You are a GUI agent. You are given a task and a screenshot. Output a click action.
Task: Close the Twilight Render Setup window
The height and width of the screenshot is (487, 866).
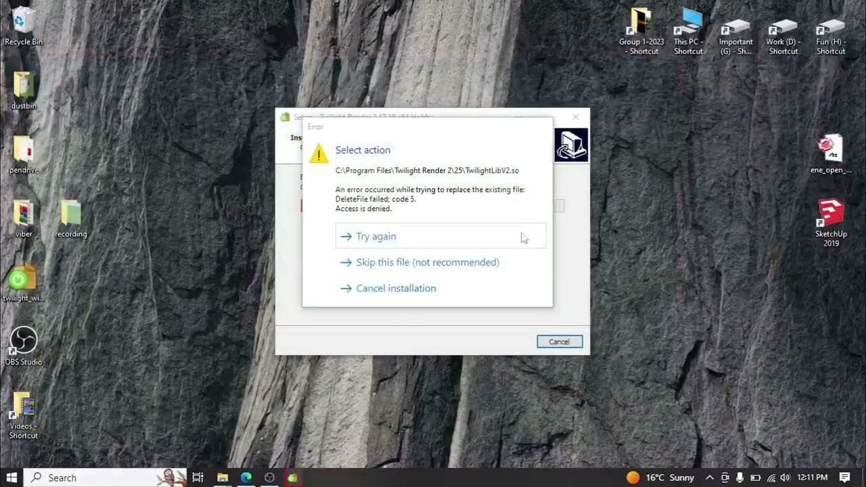(576, 117)
